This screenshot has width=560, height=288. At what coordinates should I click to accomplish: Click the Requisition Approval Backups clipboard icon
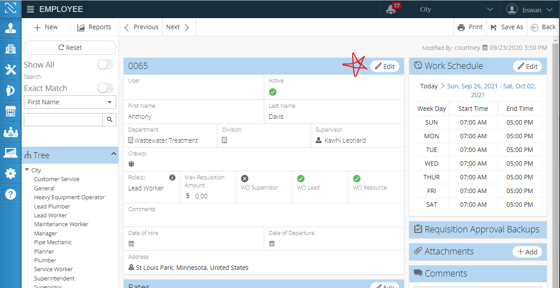point(418,229)
